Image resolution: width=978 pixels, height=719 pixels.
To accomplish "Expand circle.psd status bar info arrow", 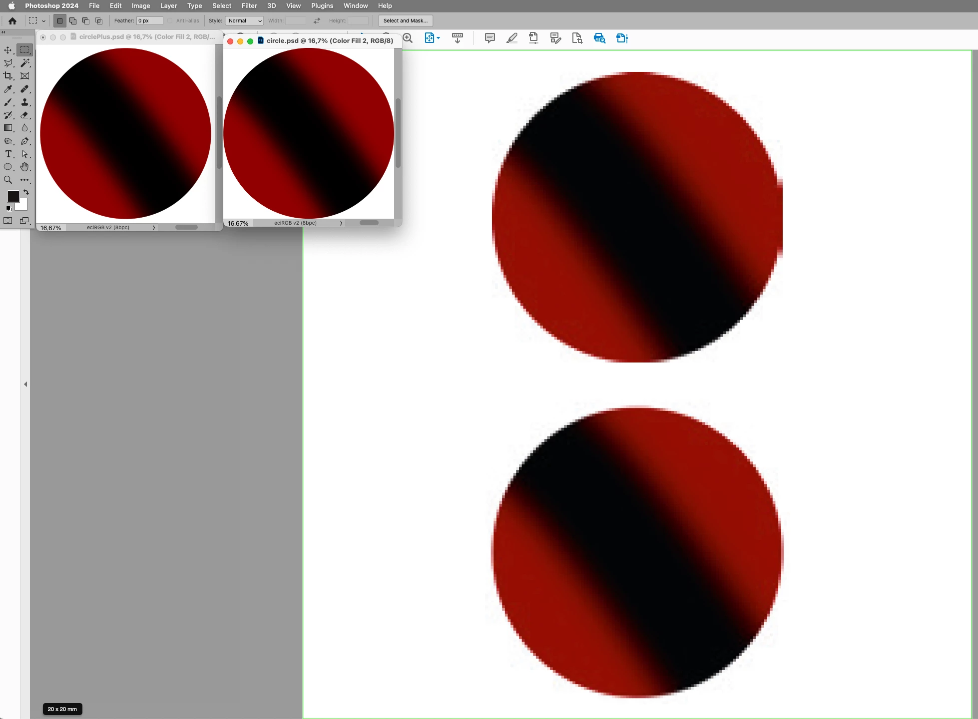I will point(341,223).
